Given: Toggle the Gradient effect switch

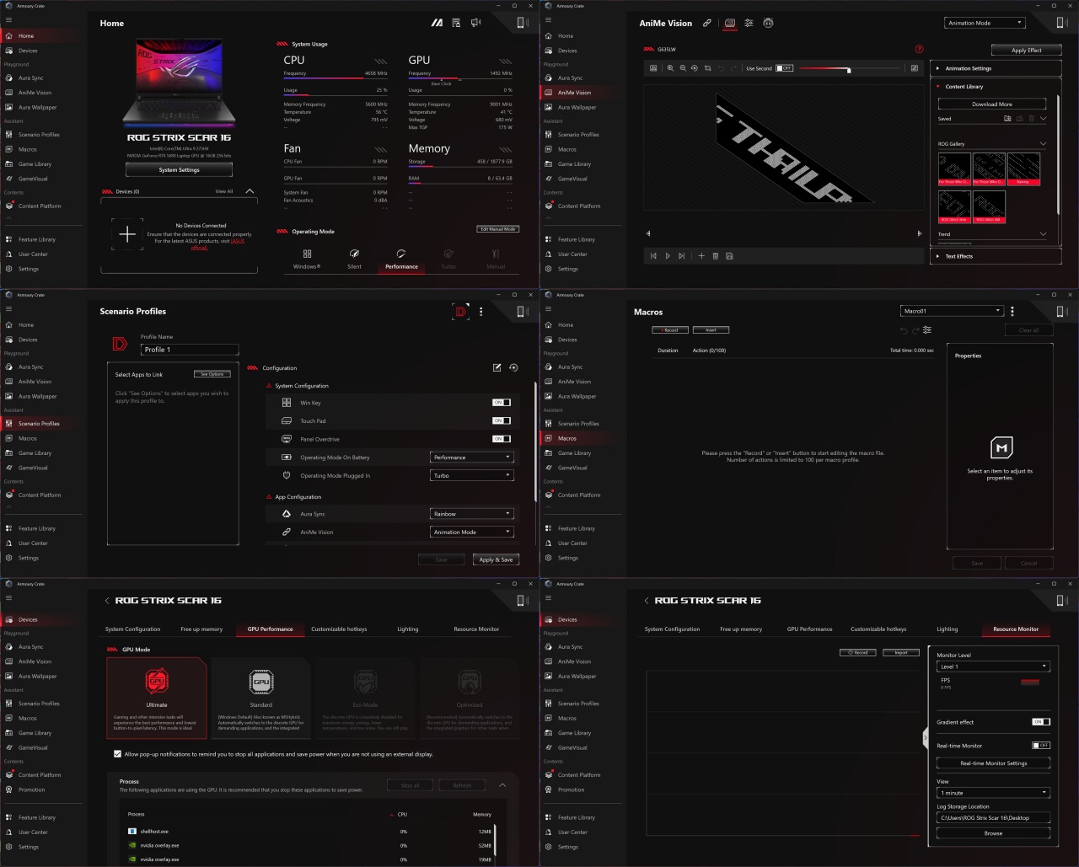Looking at the screenshot, I should (x=1041, y=722).
